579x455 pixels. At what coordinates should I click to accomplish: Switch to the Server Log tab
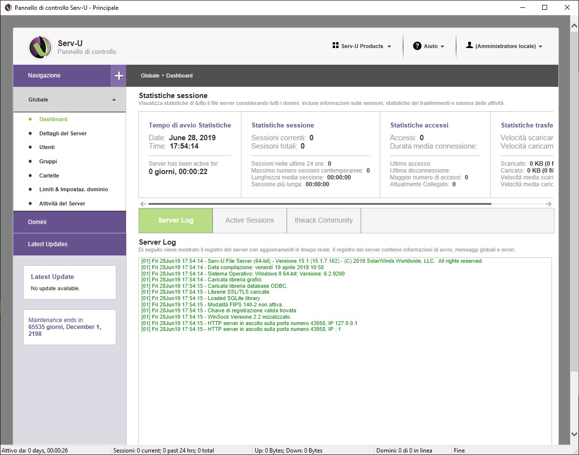(x=176, y=220)
